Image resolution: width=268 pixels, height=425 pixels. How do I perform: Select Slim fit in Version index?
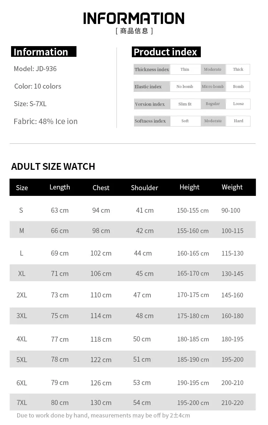tap(185, 104)
